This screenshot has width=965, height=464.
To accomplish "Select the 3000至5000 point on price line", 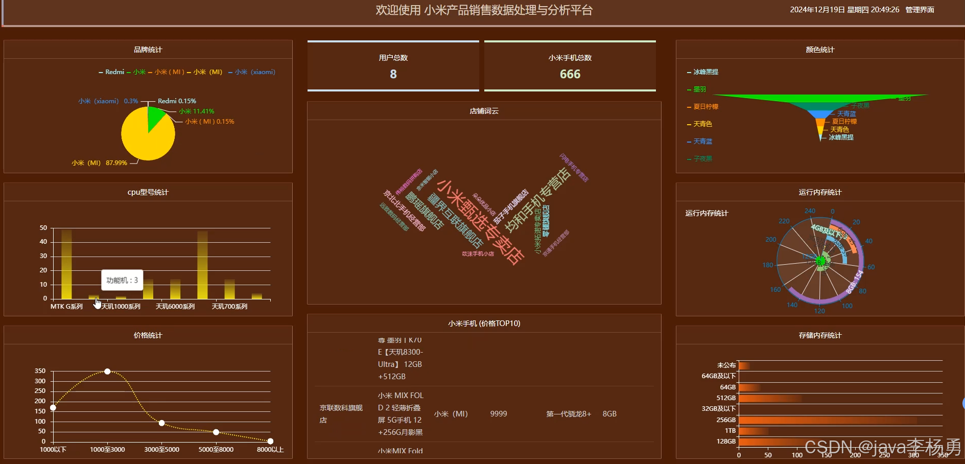I will tap(161, 423).
